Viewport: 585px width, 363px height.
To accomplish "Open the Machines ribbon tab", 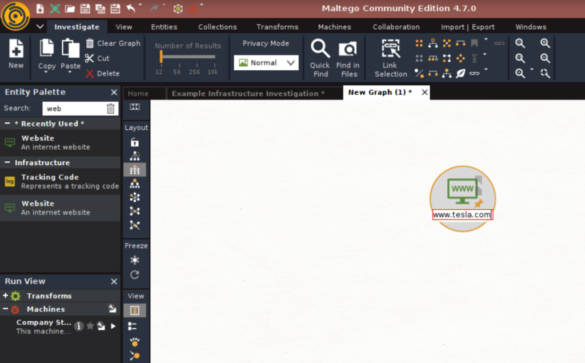I will [335, 27].
